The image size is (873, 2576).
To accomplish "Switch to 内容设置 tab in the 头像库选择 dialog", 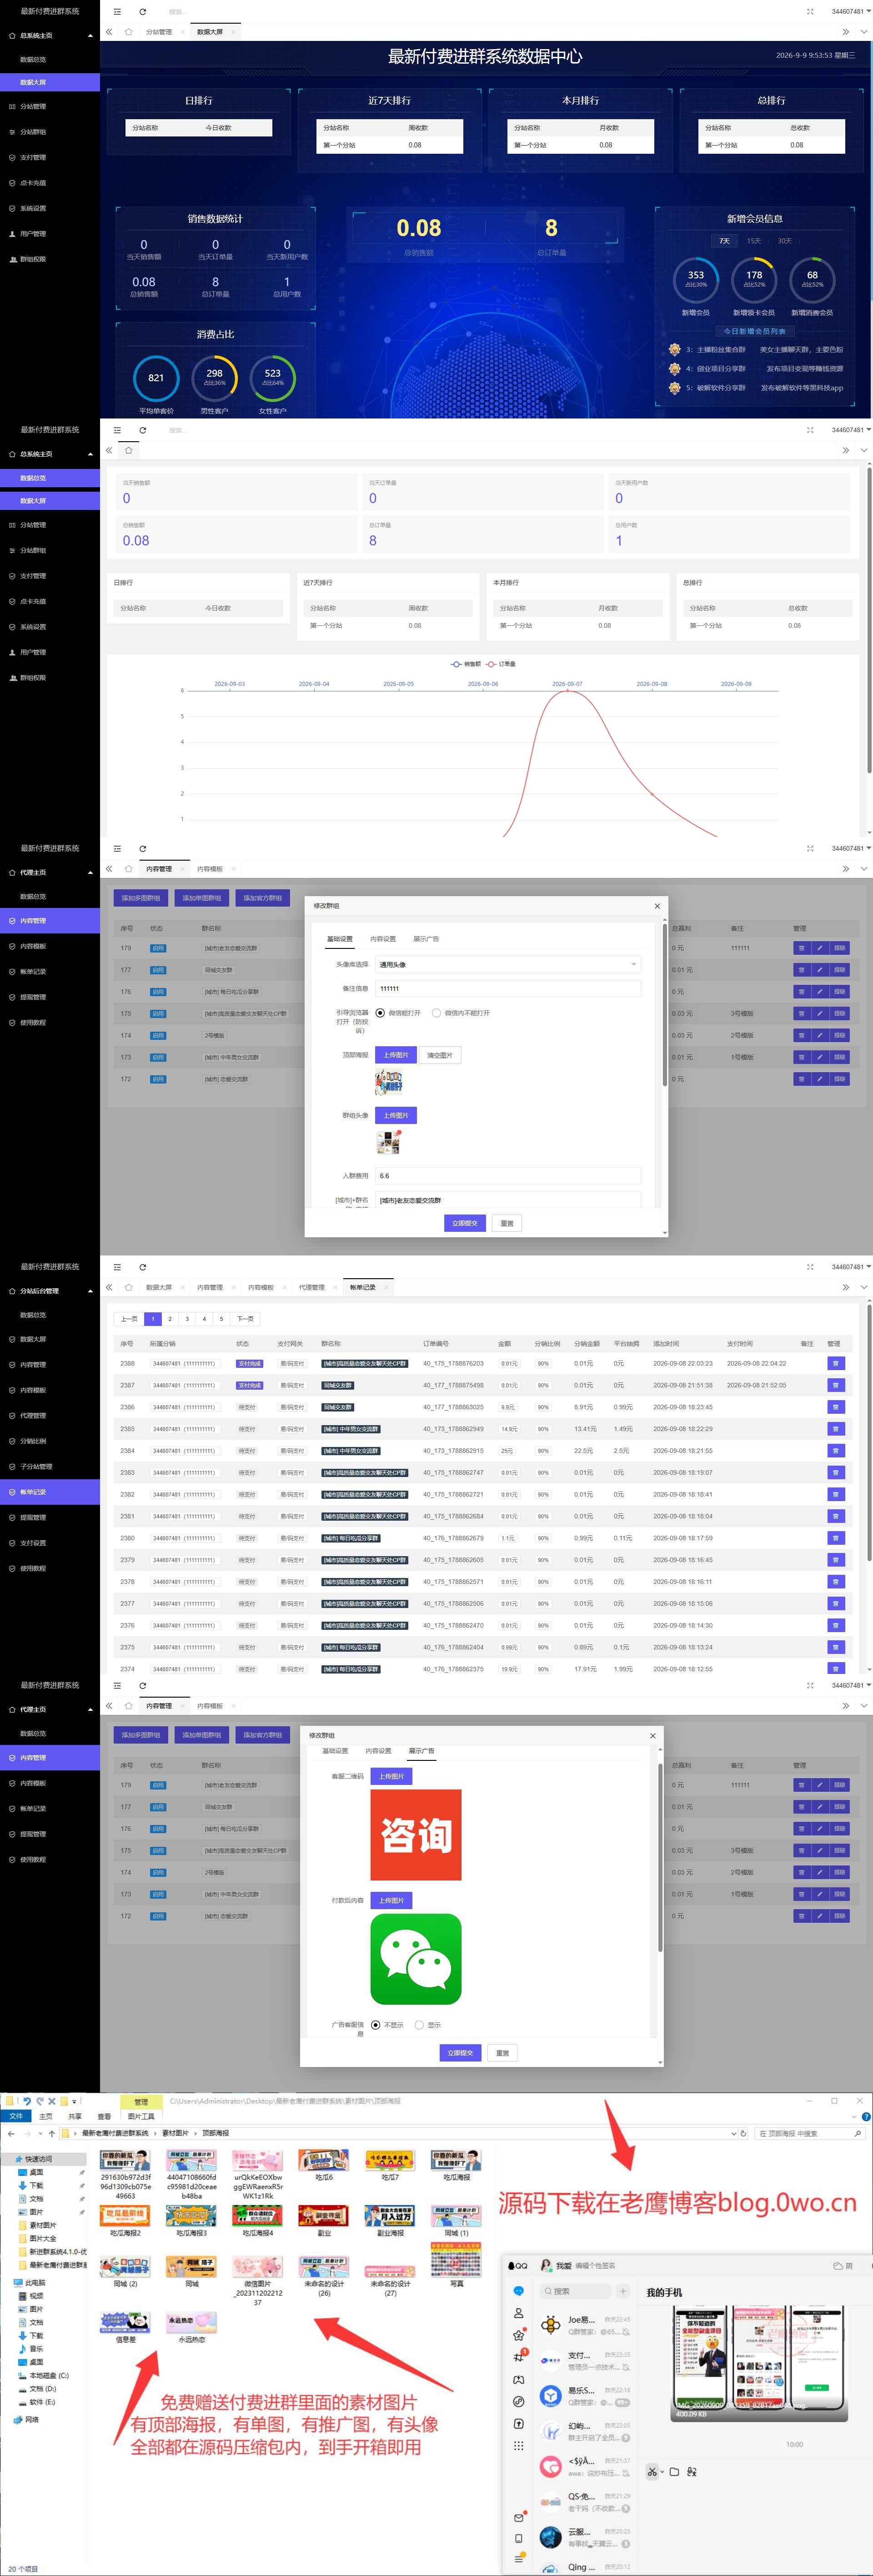I will click(383, 939).
